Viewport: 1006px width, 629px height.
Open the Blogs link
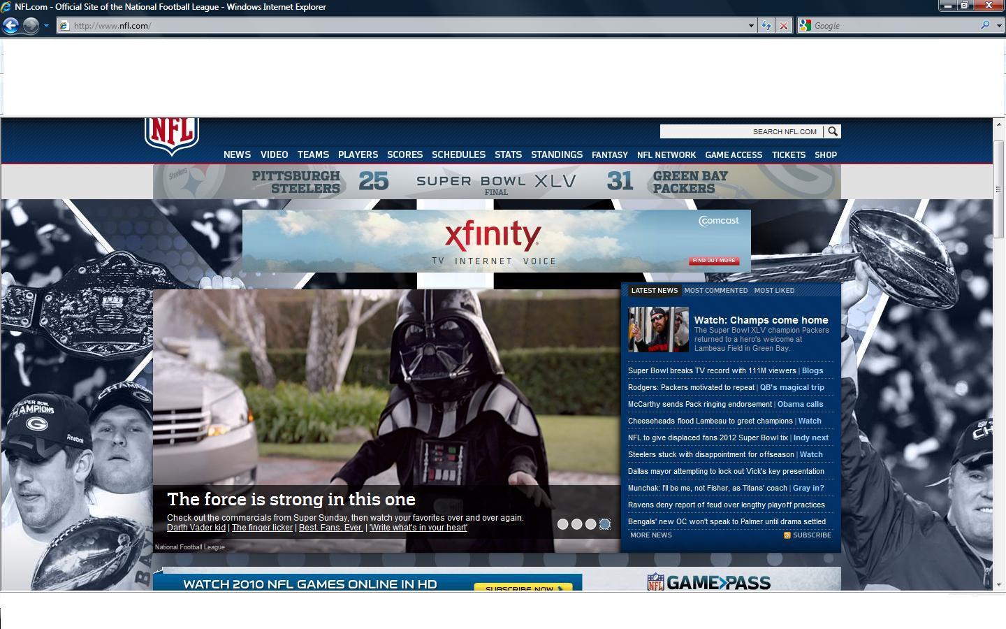click(x=812, y=370)
